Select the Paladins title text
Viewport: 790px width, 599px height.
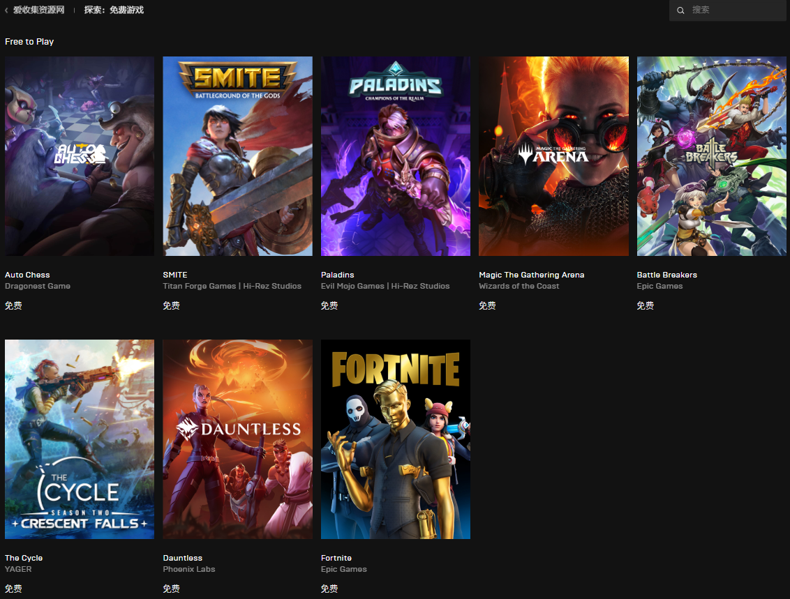pos(338,275)
